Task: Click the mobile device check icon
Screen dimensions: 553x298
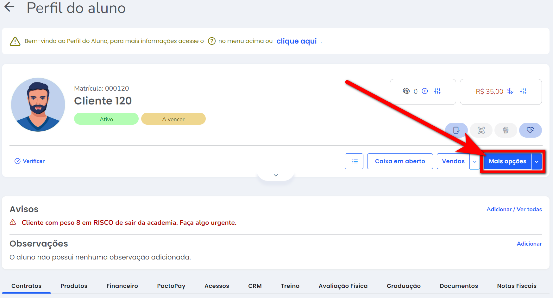Action: pyautogui.click(x=456, y=130)
